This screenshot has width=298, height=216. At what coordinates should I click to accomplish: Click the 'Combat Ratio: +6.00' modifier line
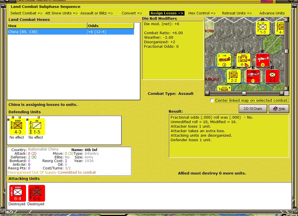(163, 33)
